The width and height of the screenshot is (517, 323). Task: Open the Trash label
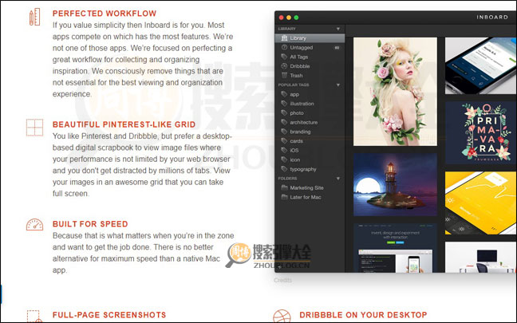[296, 76]
